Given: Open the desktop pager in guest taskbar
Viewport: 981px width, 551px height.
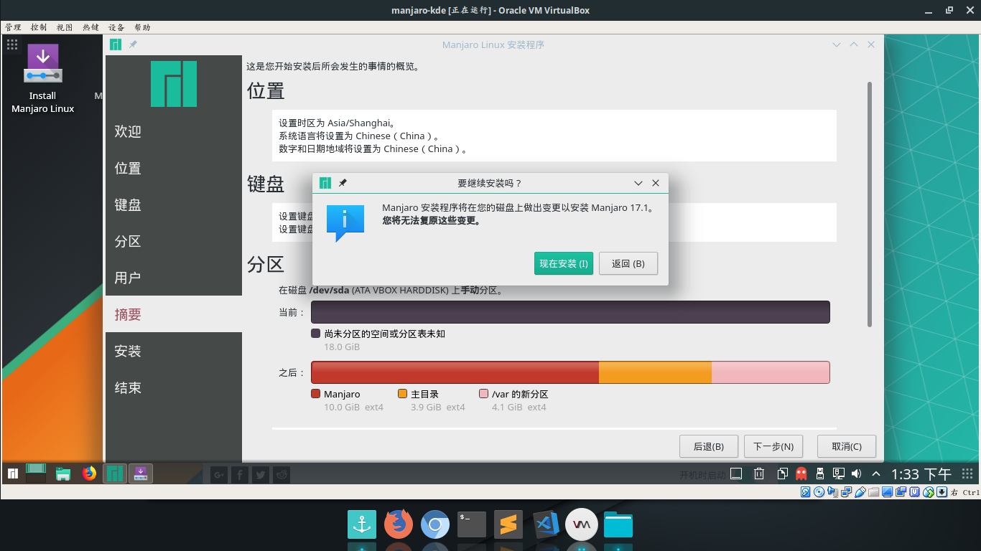Looking at the screenshot, I should [x=37, y=473].
